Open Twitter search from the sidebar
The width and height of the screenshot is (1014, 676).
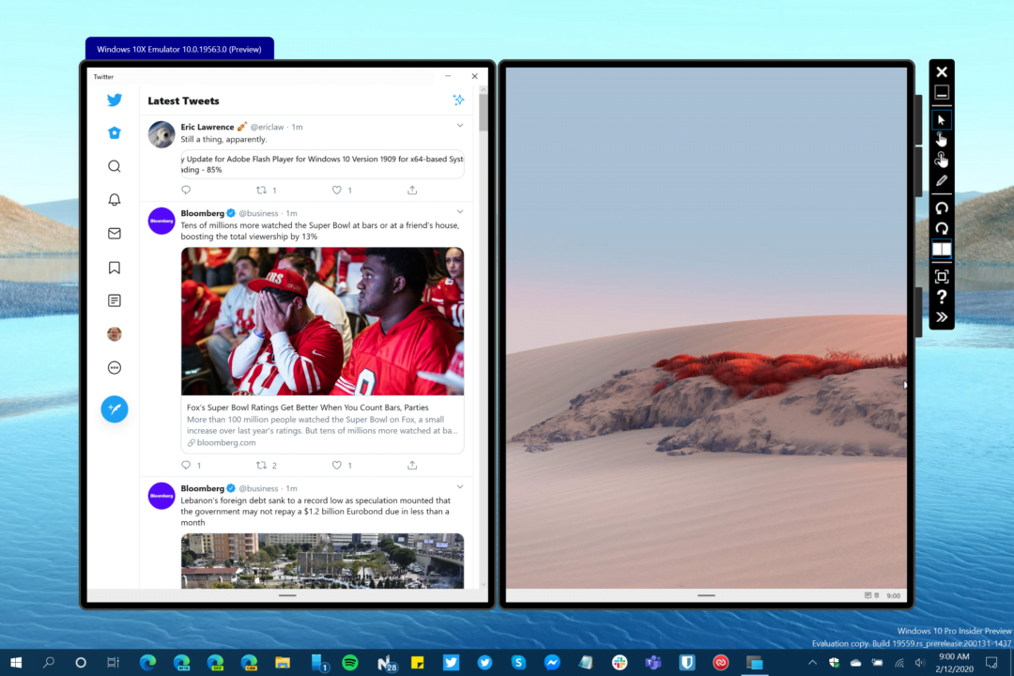(115, 166)
